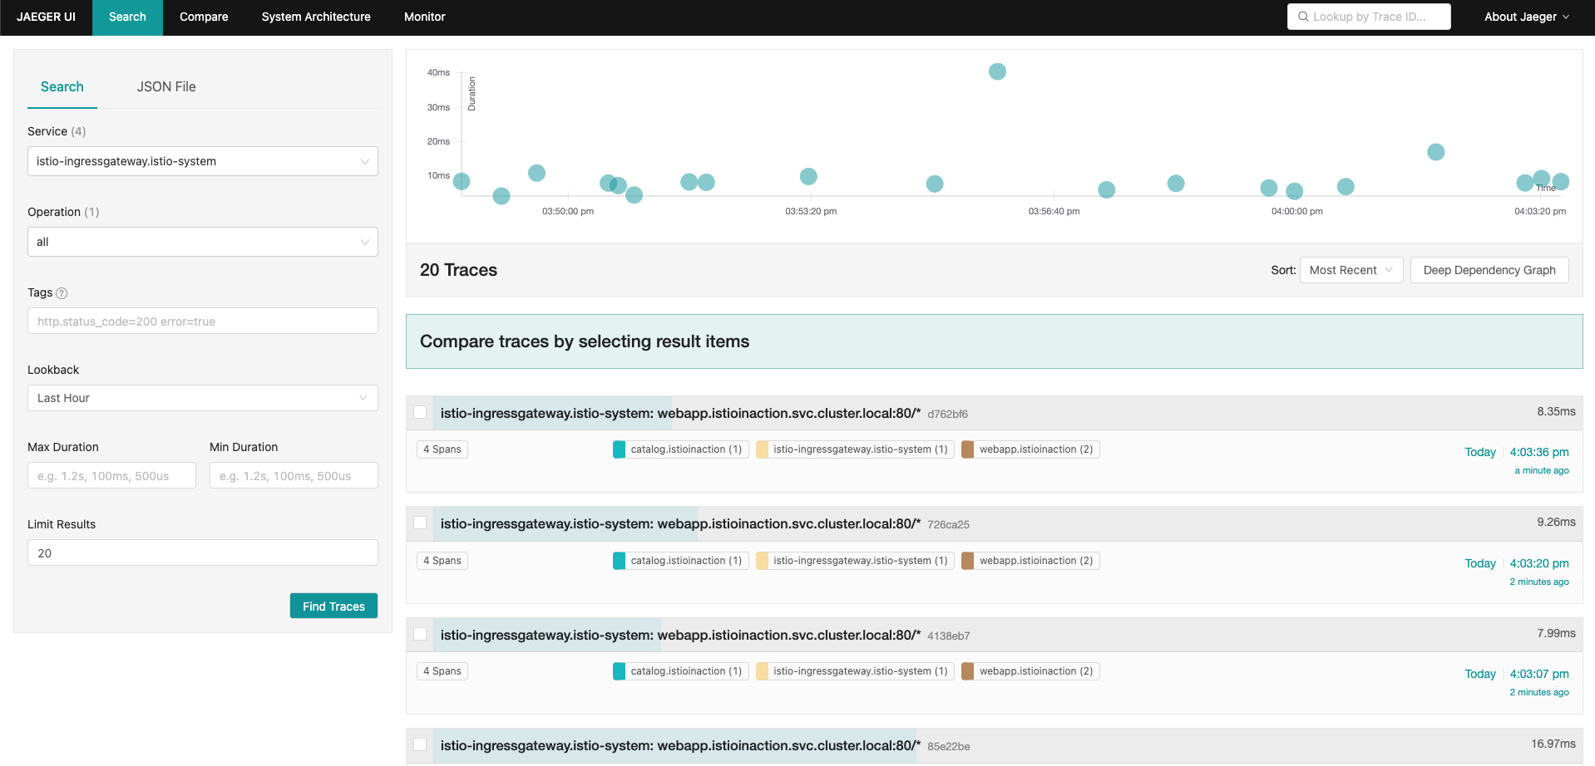
Task: Click webapp.istioinaction tag in trace 4138eb7
Action: [x=1030, y=671]
